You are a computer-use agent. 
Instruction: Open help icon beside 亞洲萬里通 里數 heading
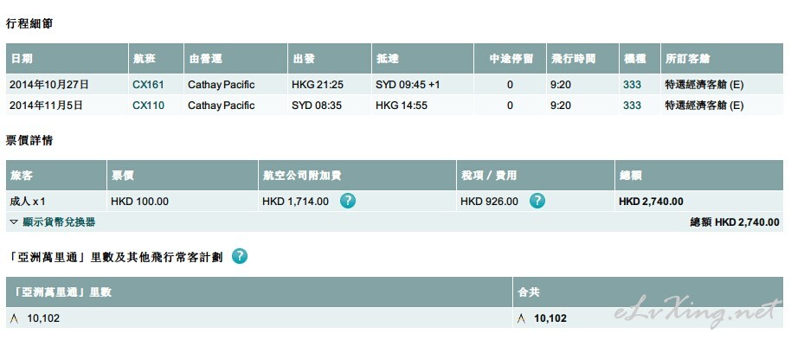[240, 256]
